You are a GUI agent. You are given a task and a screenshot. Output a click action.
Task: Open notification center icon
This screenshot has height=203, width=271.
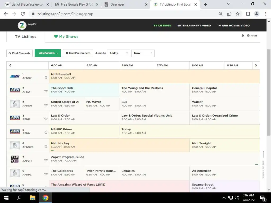(x=263, y=198)
